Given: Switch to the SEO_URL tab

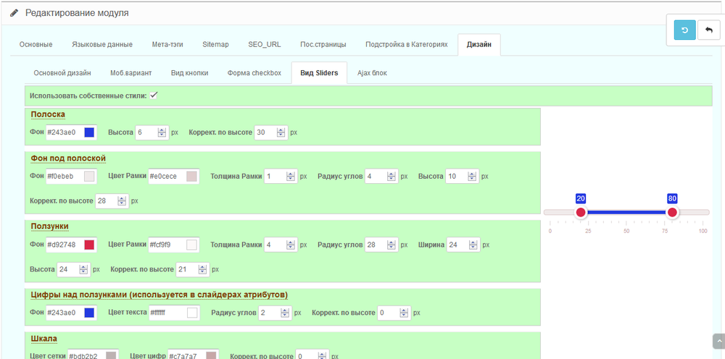Looking at the screenshot, I should coord(265,45).
